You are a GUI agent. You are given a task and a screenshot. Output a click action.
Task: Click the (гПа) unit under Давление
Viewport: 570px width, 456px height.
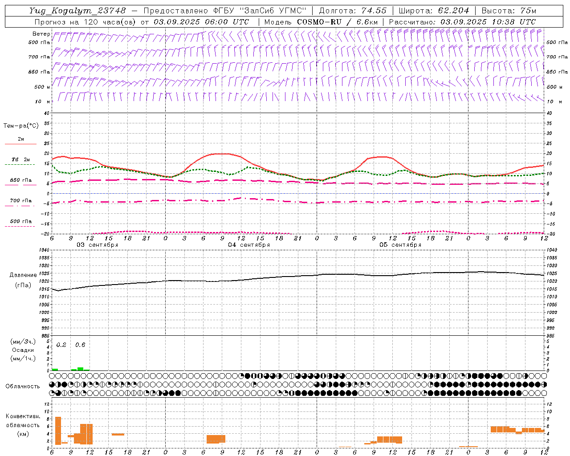pos(23,285)
